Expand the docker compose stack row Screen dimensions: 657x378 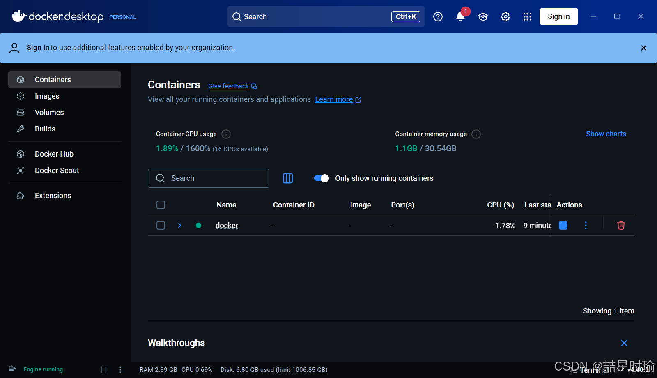180,225
